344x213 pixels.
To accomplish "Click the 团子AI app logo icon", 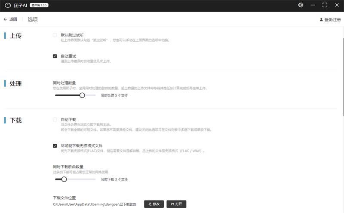I will (x=7, y=6).
